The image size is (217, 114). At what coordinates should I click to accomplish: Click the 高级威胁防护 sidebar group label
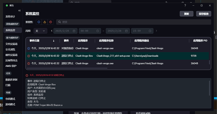point(12,24)
